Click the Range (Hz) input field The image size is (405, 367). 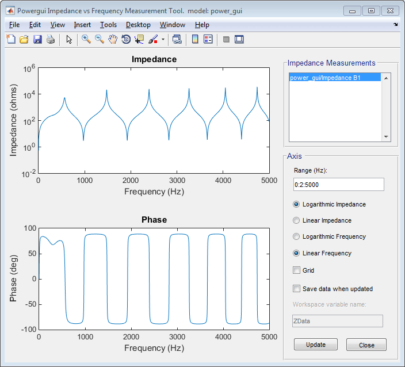(338, 184)
